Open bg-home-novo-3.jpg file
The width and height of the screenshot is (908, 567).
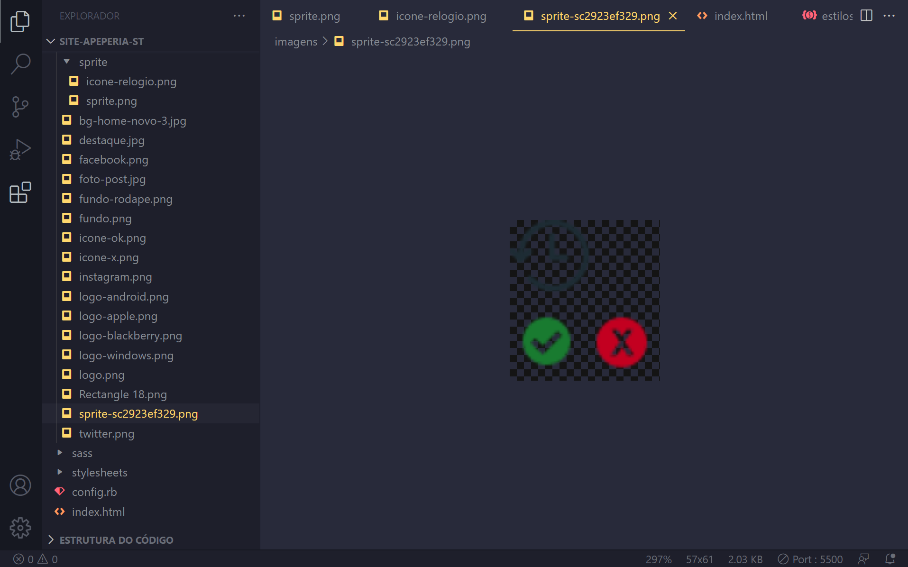pyautogui.click(x=132, y=121)
